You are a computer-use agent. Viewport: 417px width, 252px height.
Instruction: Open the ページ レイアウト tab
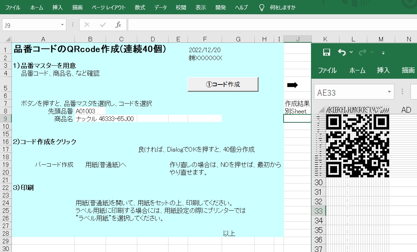click(x=109, y=7)
